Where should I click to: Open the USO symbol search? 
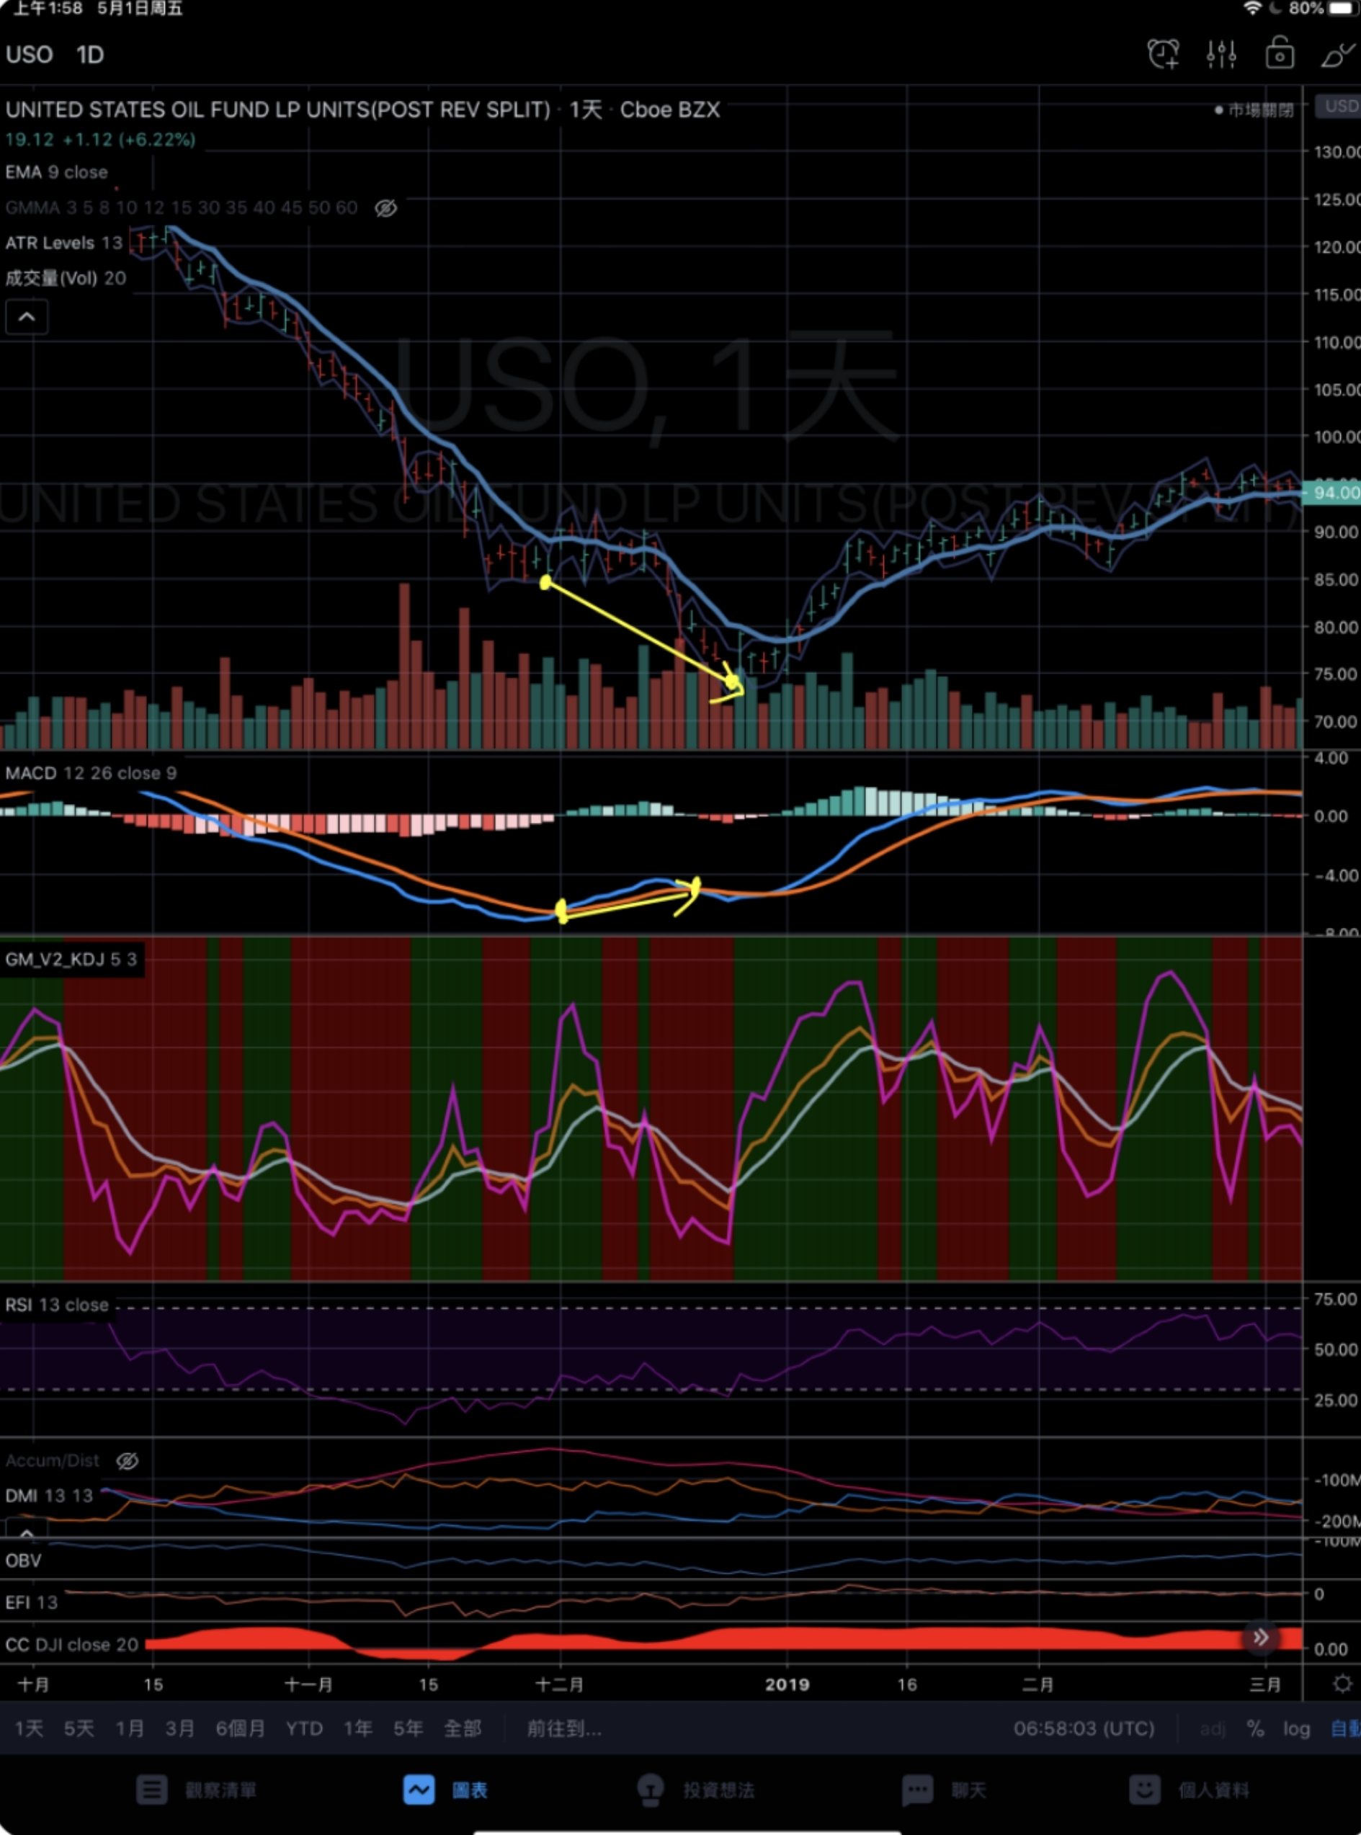(x=30, y=54)
